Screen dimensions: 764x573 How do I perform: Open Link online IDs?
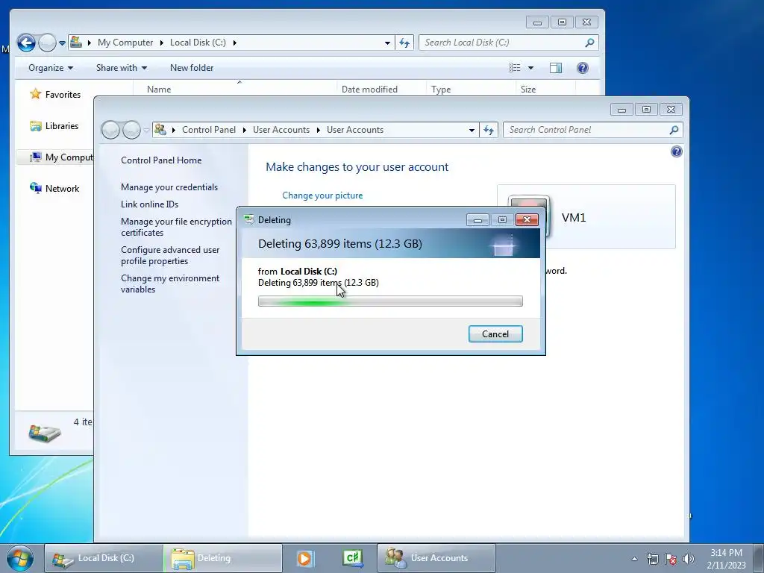[x=149, y=204]
